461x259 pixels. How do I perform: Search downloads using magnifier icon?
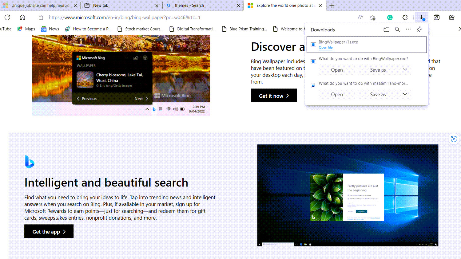click(x=397, y=29)
